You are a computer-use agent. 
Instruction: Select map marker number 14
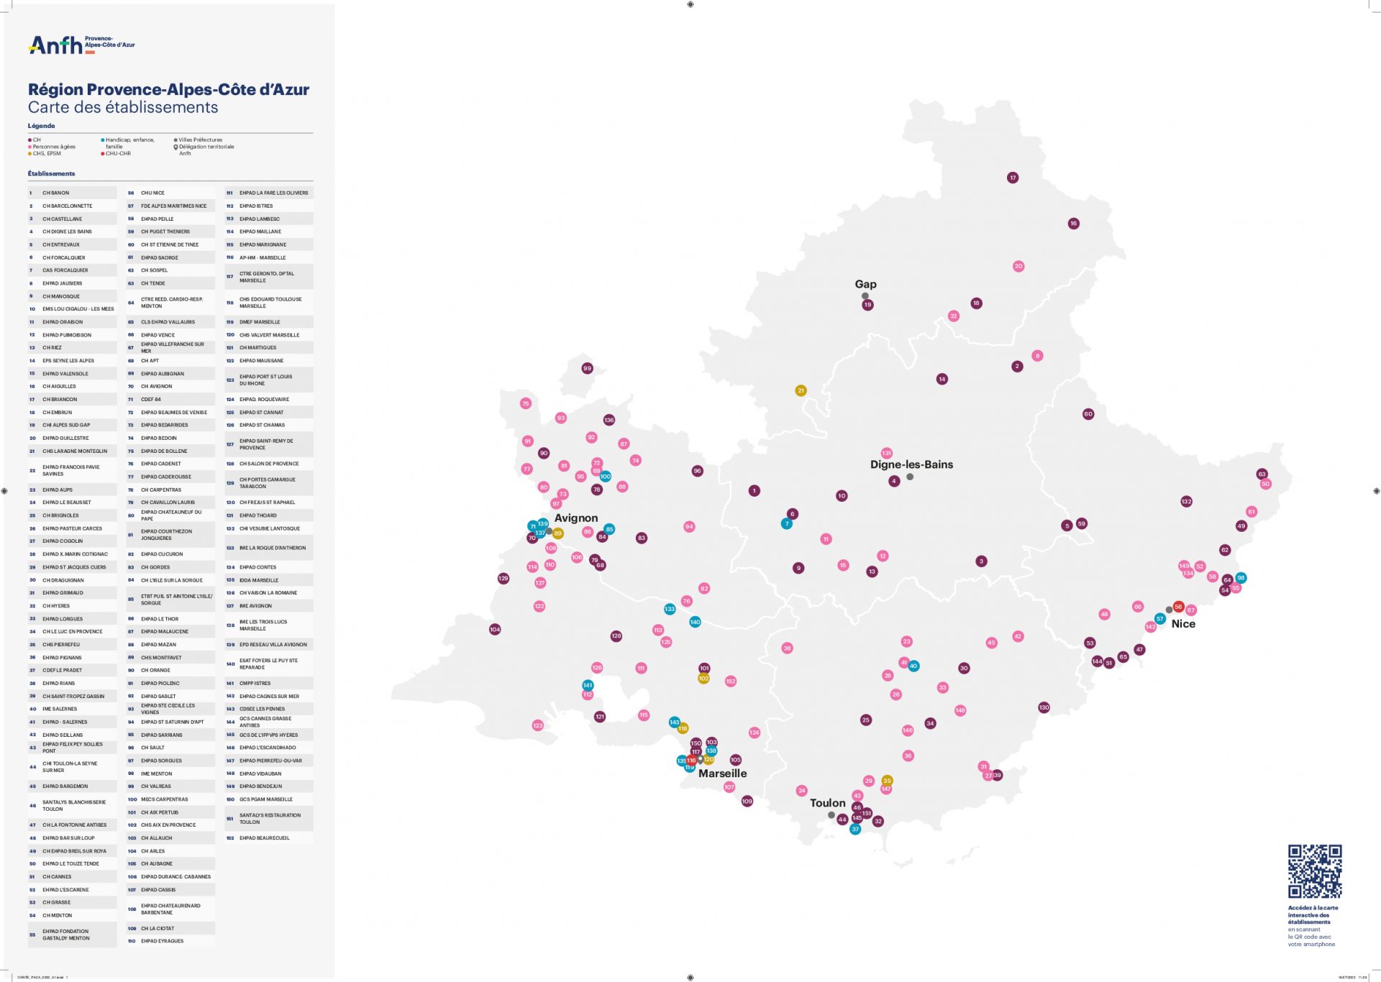[x=942, y=379]
